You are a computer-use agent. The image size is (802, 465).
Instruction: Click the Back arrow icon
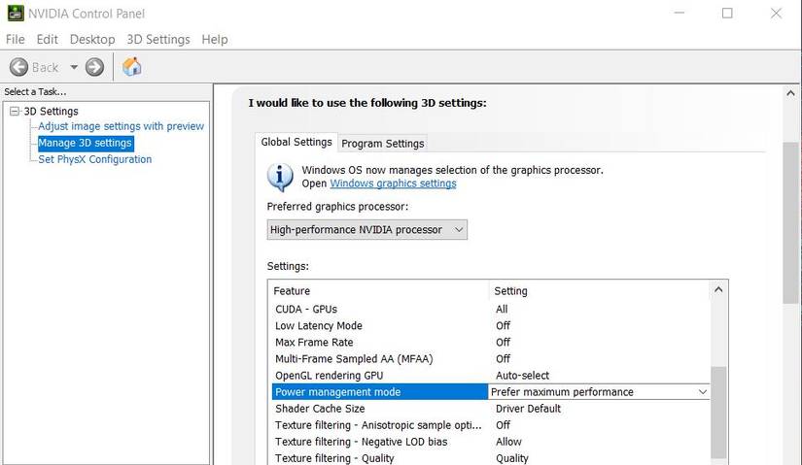point(18,67)
